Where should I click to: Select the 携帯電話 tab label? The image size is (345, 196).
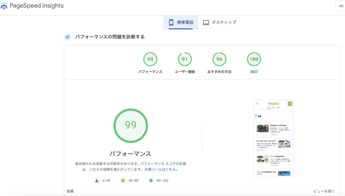pos(185,23)
